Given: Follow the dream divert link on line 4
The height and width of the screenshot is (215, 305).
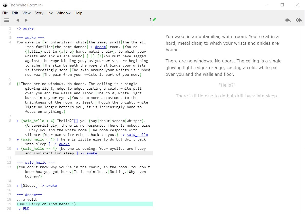Looking at the screenshot, I should click(100, 47).
